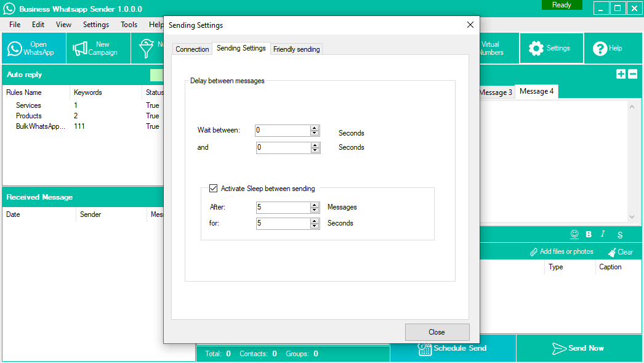The height and width of the screenshot is (363, 644).
Task: Open the Edit menu
Action: [x=38, y=25]
